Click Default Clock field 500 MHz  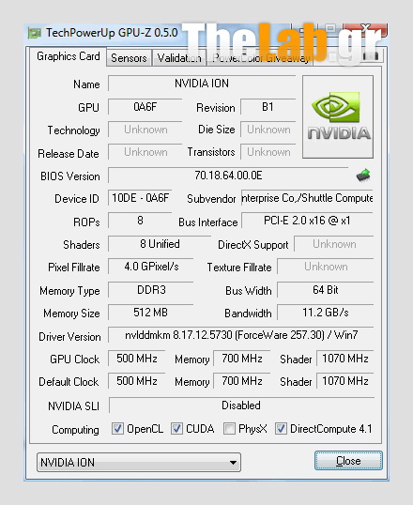click(x=137, y=381)
